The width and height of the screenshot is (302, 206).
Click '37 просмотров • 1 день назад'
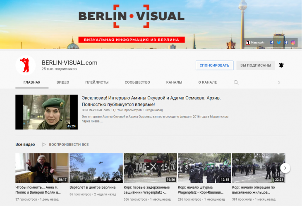click(37, 199)
